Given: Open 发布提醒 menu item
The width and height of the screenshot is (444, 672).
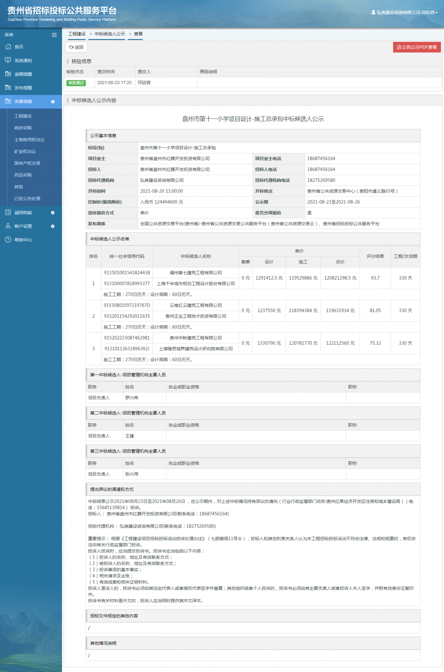Looking at the screenshot, I should coord(23,88).
